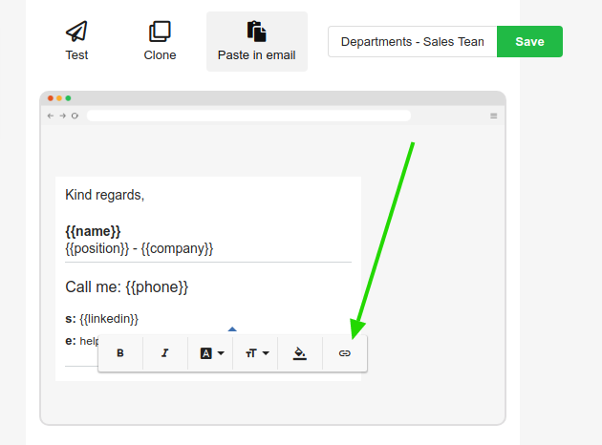This screenshot has height=445, width=602.
Task: Click the {{name}} placeholder text
Action: click(x=93, y=231)
